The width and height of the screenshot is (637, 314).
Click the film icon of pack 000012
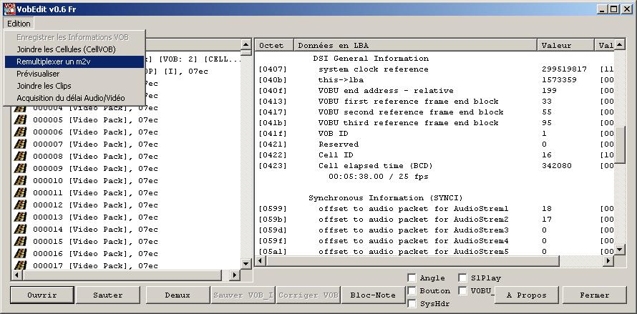point(21,205)
